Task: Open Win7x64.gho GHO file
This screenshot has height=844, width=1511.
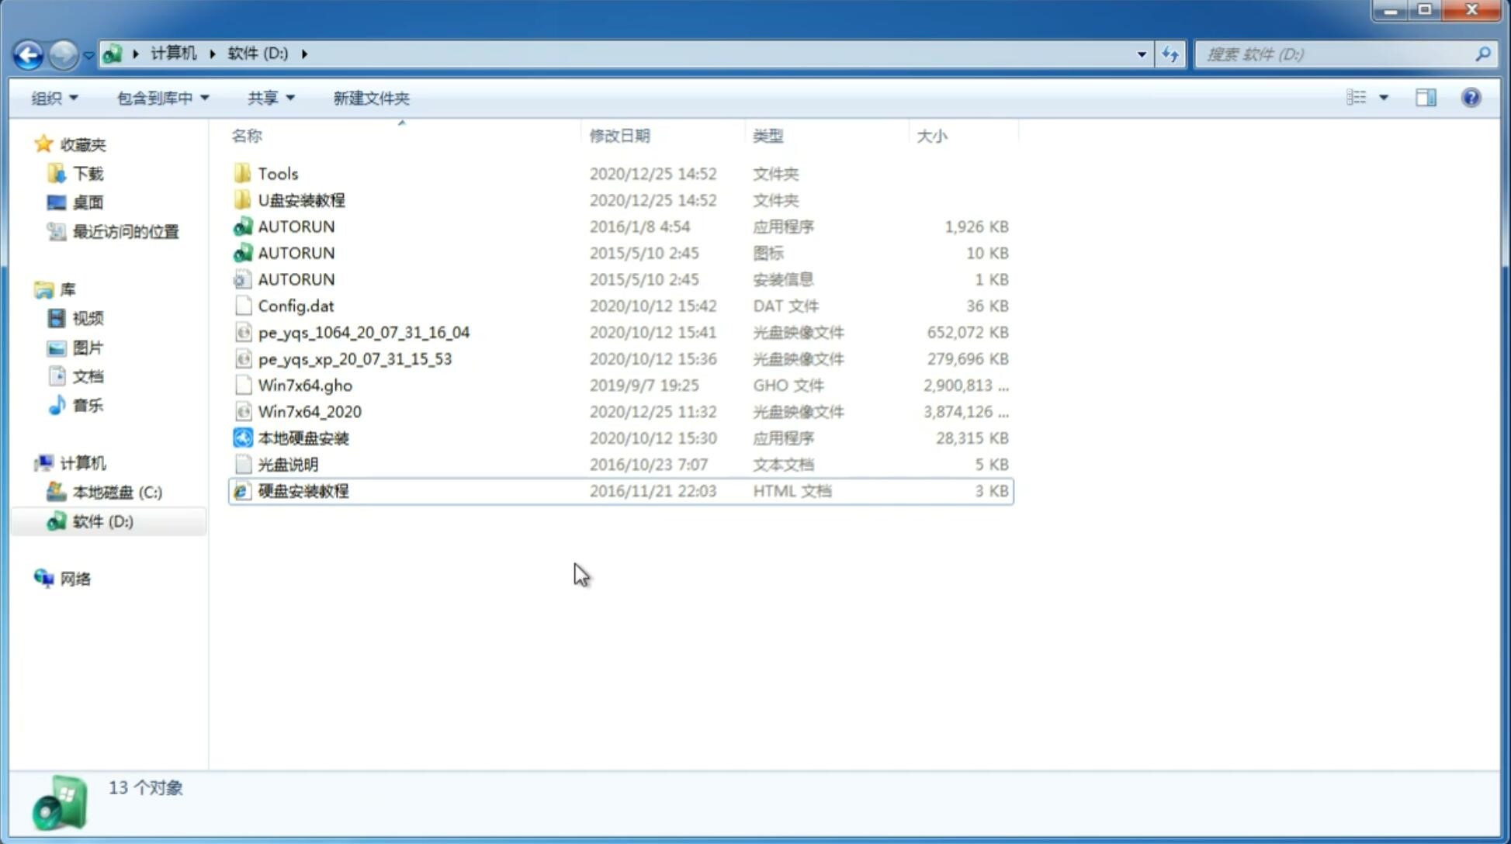Action: pyautogui.click(x=304, y=385)
